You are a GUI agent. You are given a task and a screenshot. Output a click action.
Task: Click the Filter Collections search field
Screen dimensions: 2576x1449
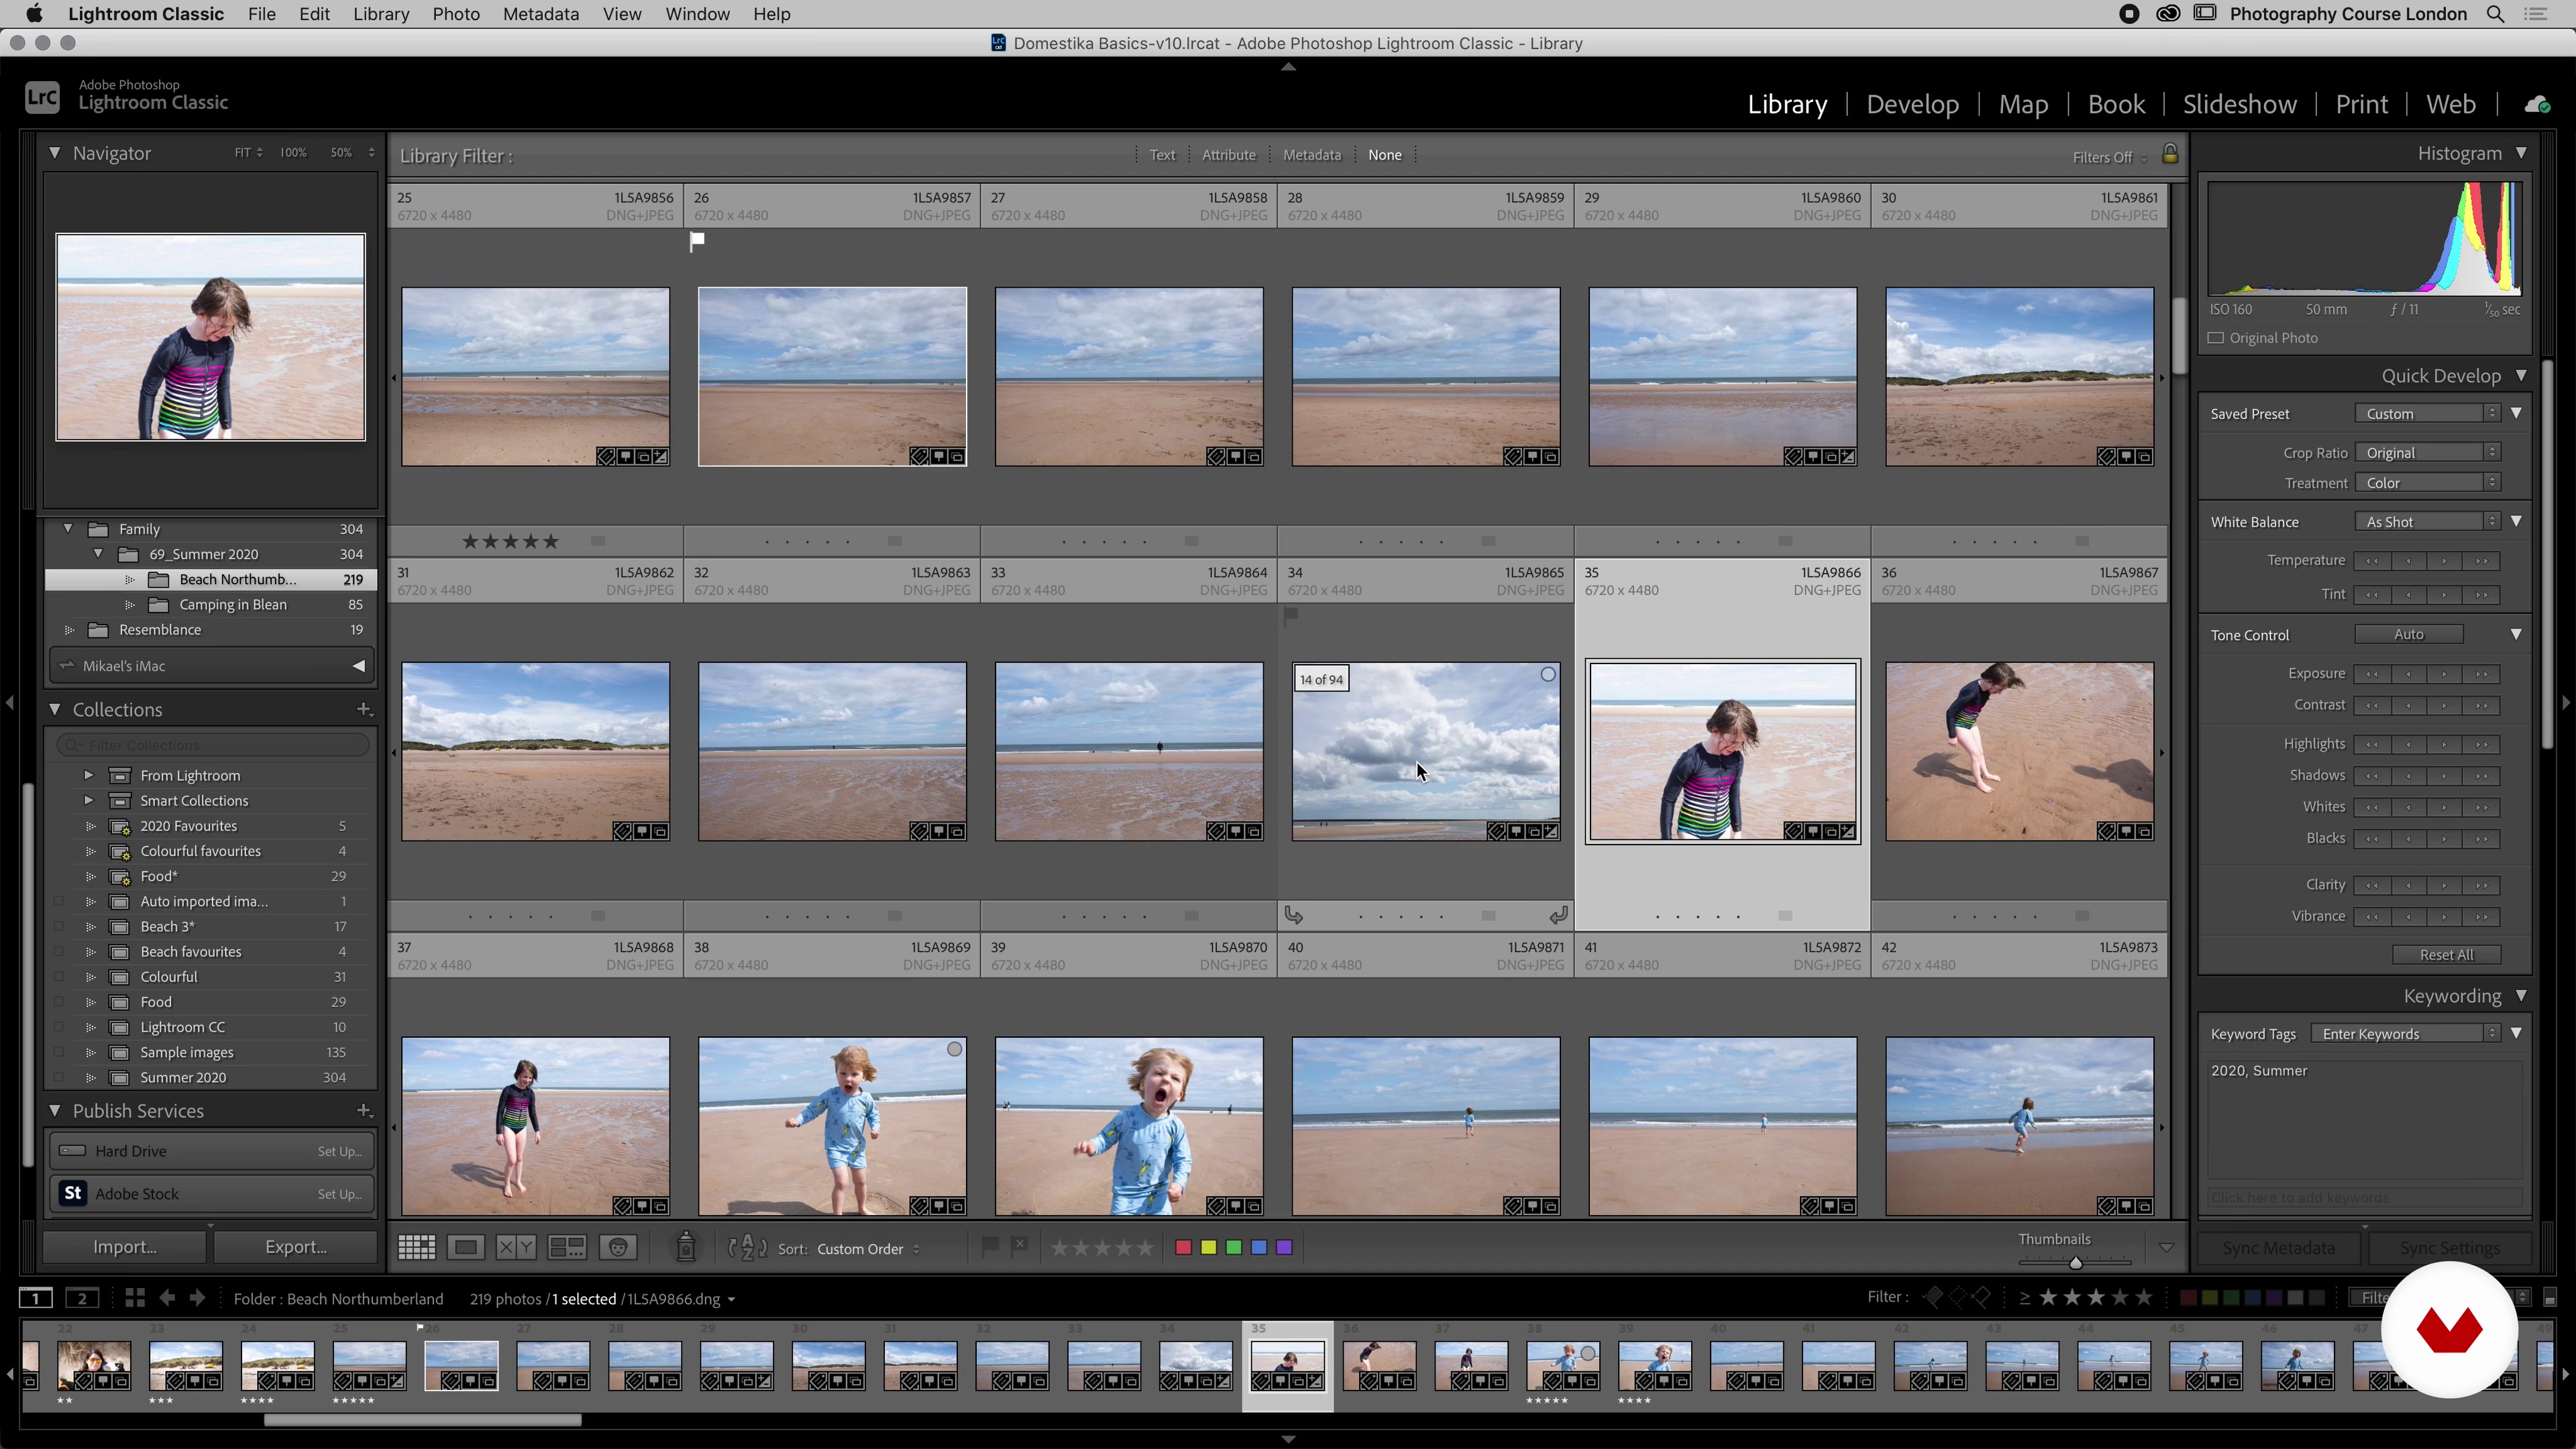pyautogui.click(x=212, y=745)
